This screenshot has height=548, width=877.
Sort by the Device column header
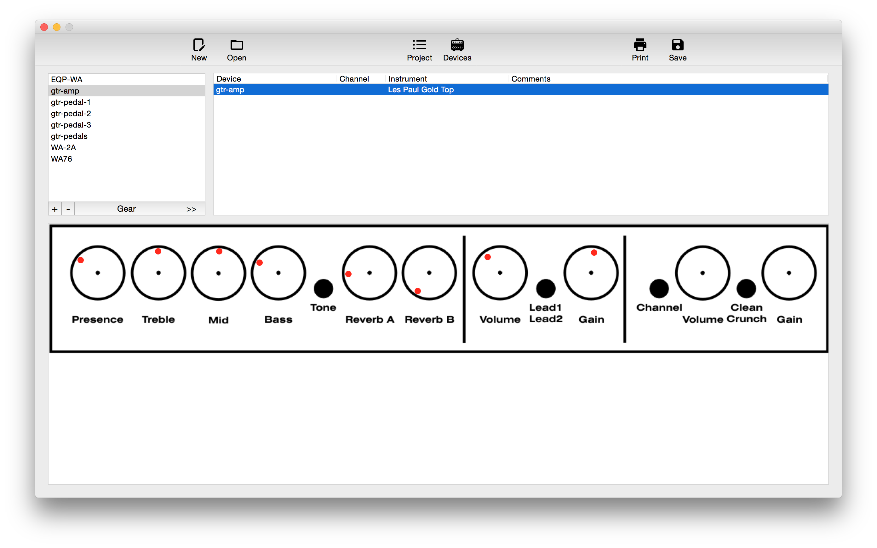[275, 79]
